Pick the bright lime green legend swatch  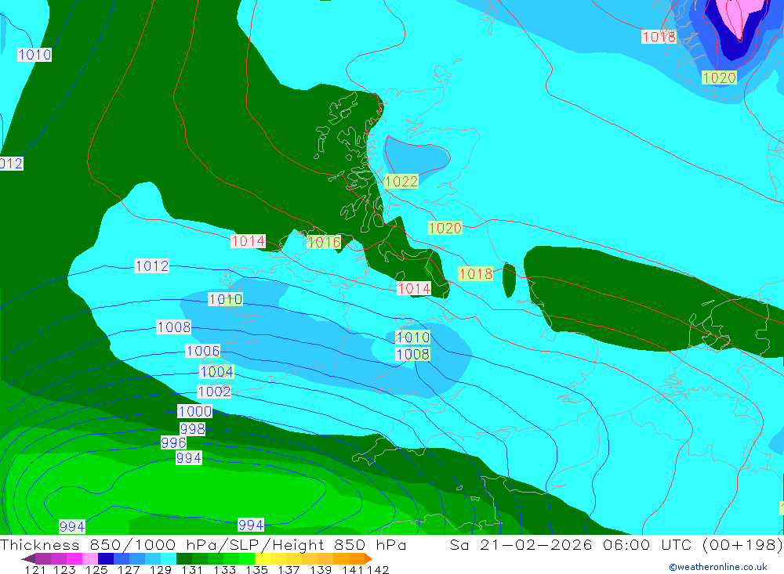click(x=247, y=558)
